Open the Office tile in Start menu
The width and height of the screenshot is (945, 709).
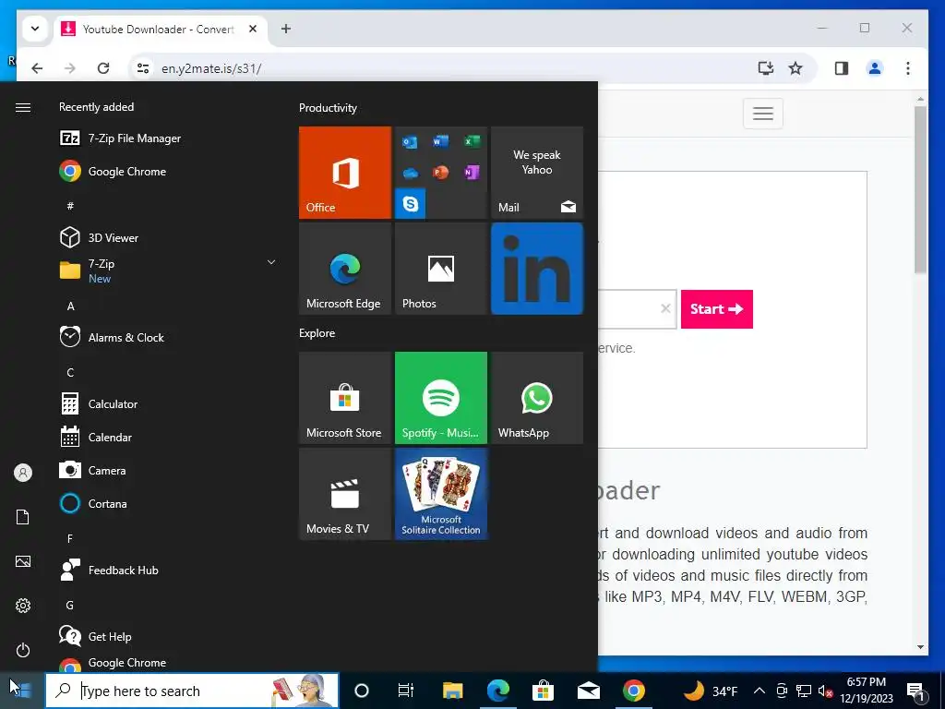pos(345,173)
